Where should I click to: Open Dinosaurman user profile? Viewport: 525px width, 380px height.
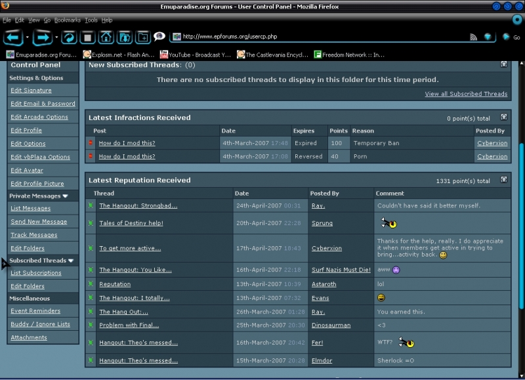pos(331,325)
